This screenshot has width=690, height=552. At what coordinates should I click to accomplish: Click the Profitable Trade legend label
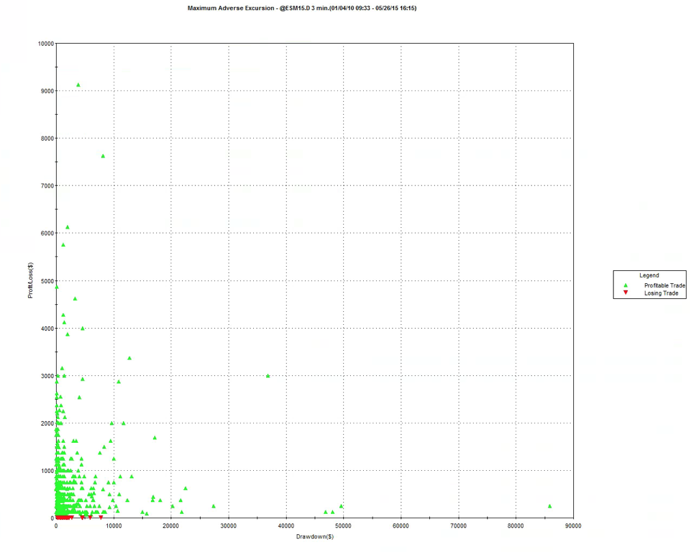click(665, 285)
